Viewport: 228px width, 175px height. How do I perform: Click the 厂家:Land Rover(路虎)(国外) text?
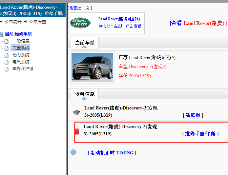(x=147, y=57)
